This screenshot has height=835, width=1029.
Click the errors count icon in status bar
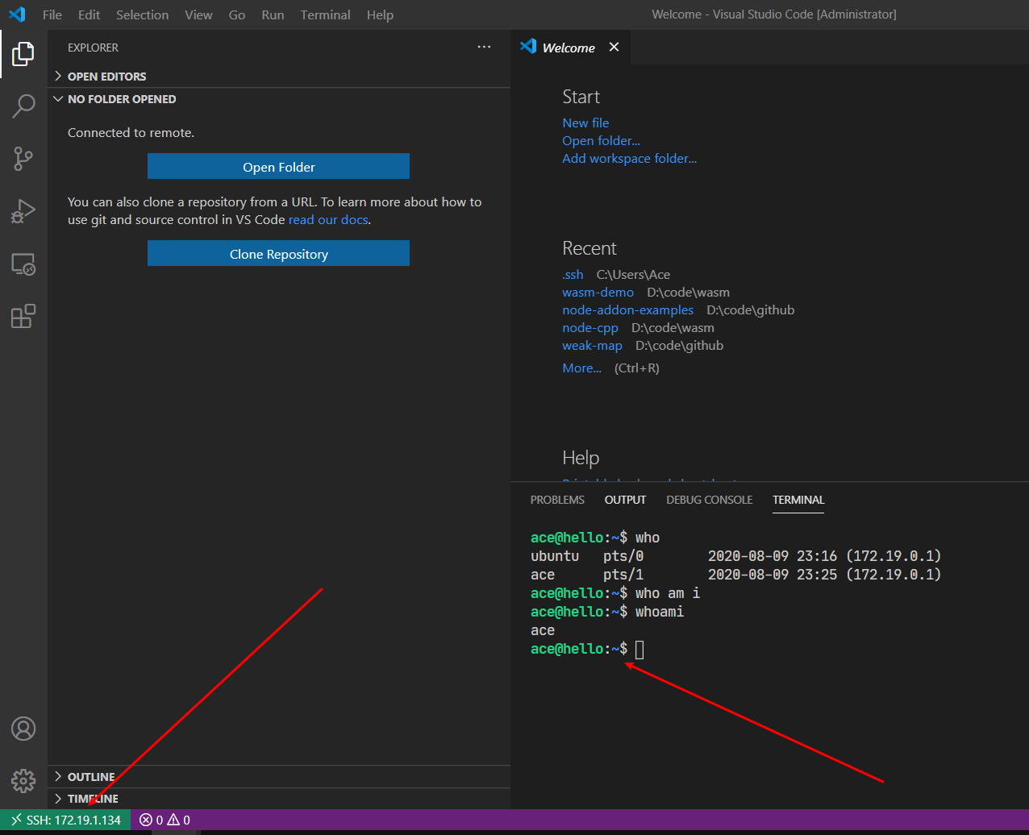coord(146,820)
